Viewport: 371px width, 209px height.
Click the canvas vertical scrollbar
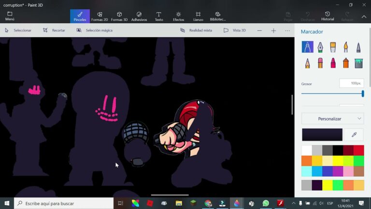(292, 104)
